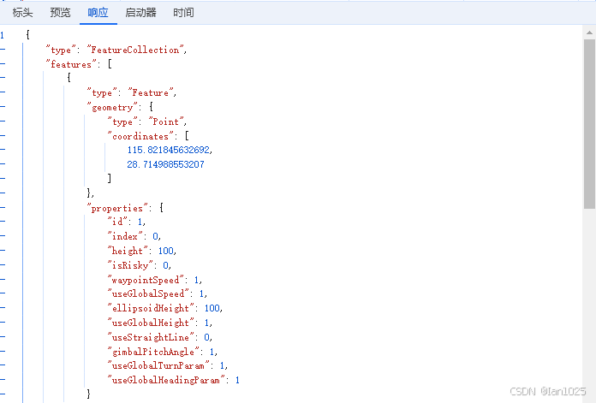Image resolution: width=596 pixels, height=403 pixels.
Task: Click latitude value 28.714988553207
Action: [x=165, y=164]
